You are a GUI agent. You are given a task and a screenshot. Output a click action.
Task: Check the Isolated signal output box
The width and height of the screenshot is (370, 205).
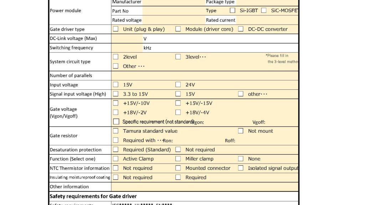pos(241,168)
